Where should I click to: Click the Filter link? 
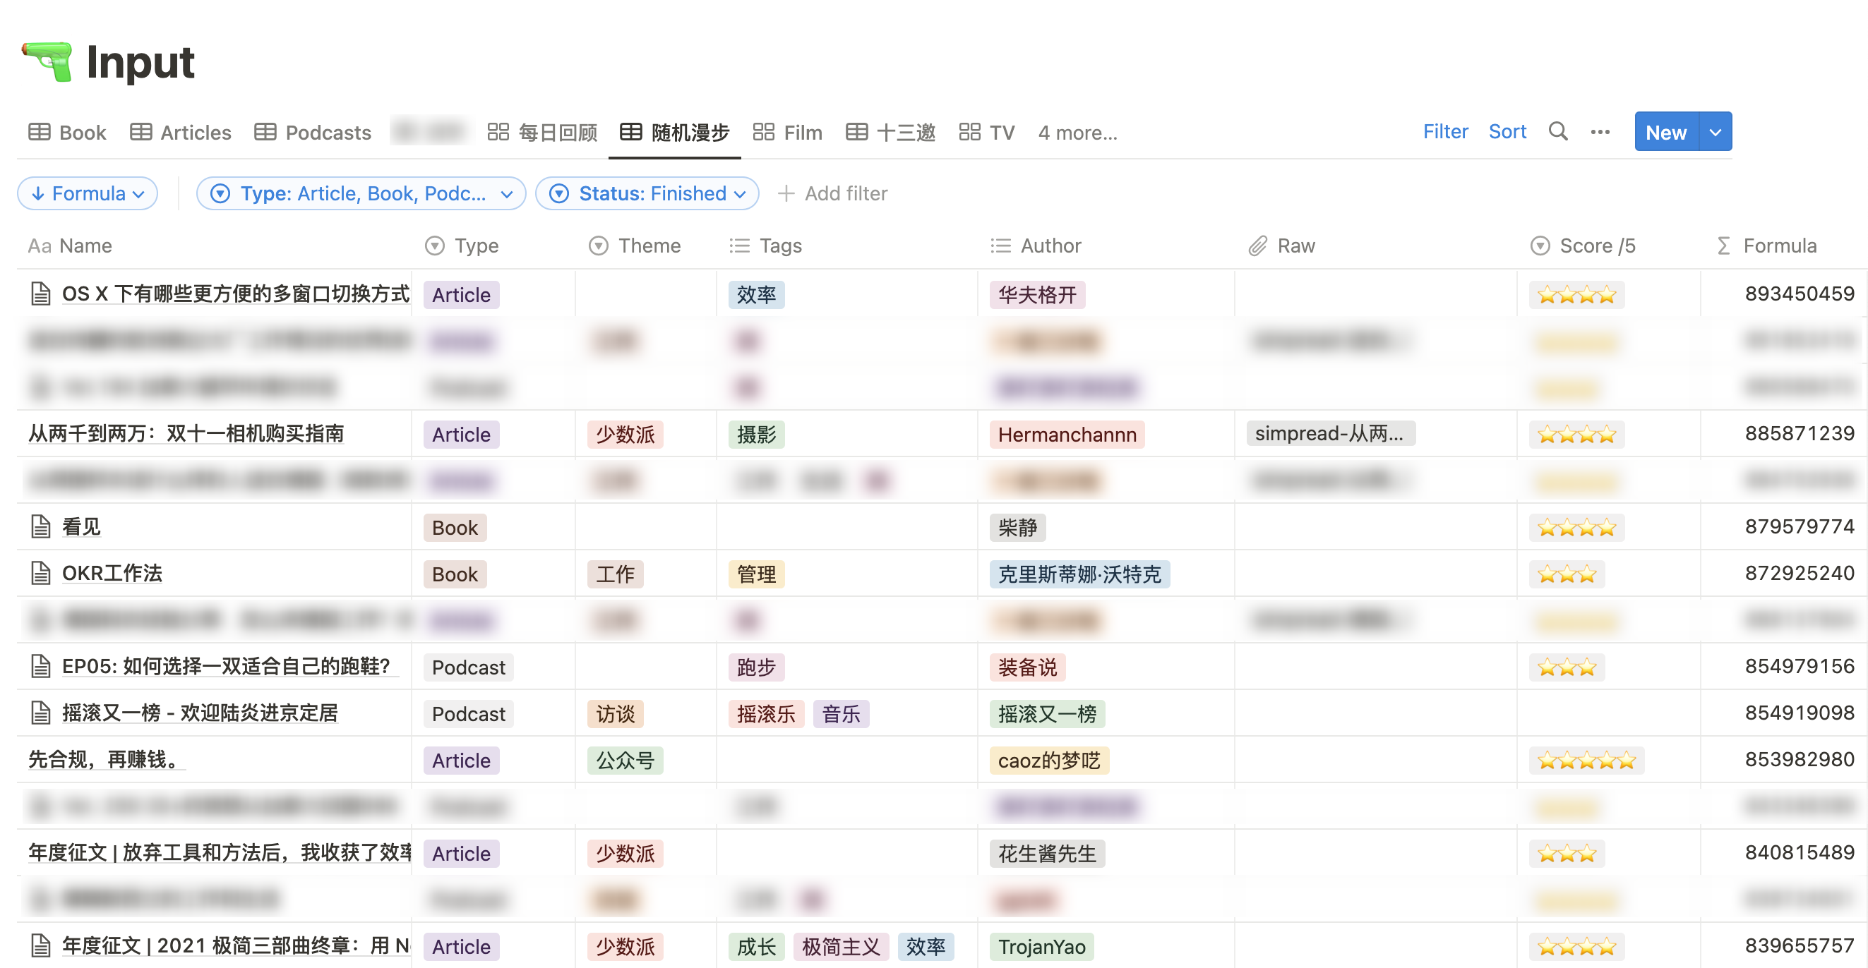pyautogui.click(x=1444, y=132)
